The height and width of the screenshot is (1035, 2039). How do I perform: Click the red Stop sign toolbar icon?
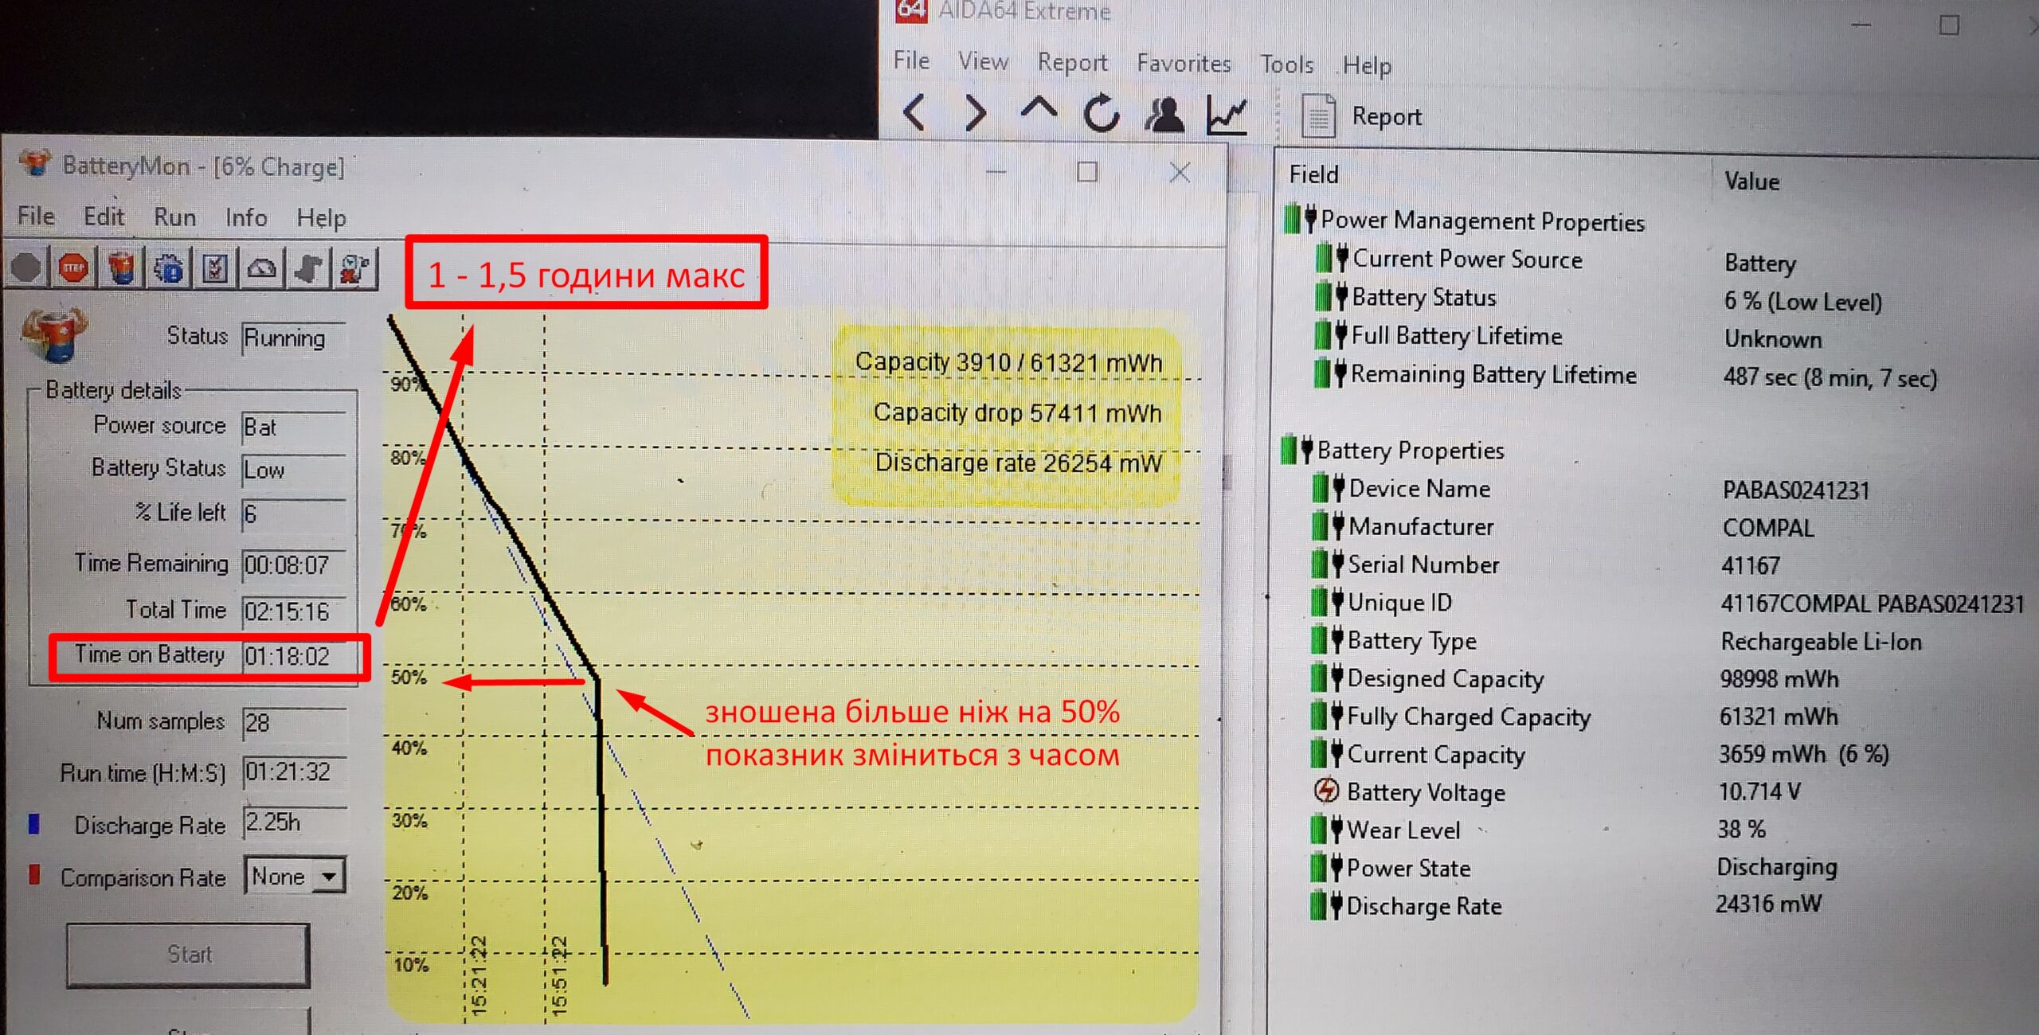tap(73, 268)
